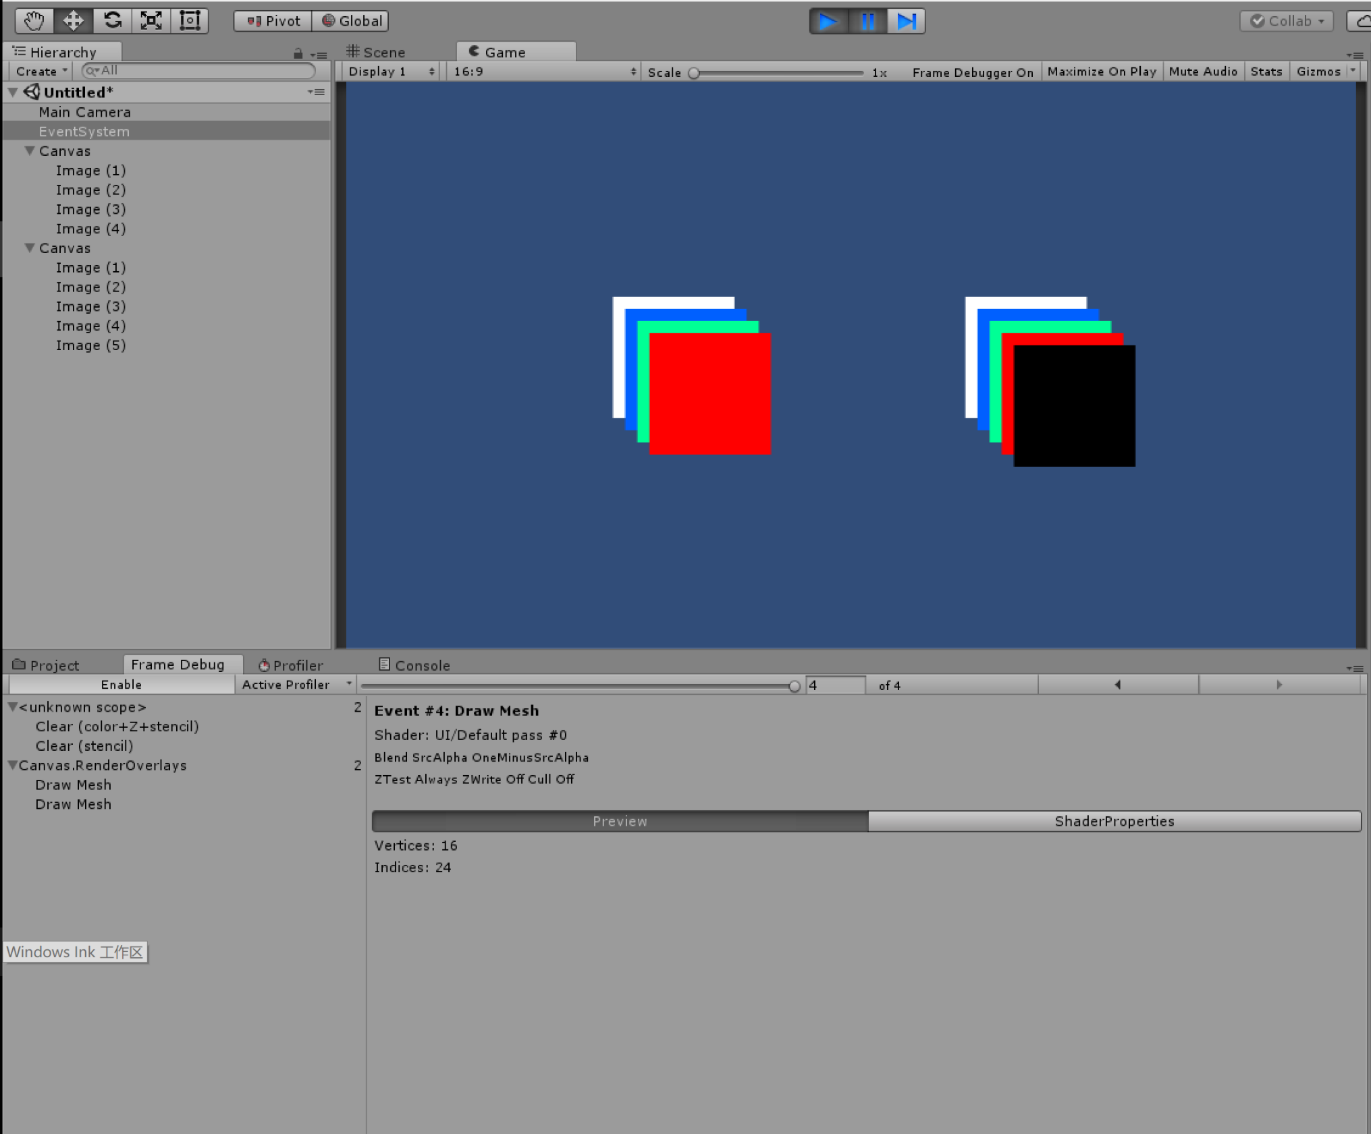The image size is (1371, 1134).
Task: Click the Play button
Action: pos(828,21)
